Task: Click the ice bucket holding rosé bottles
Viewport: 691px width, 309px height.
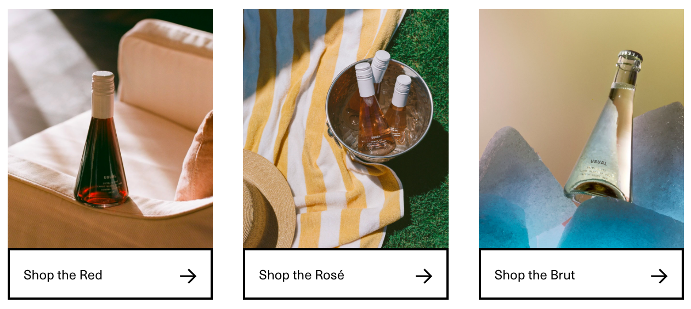Action: click(380, 110)
